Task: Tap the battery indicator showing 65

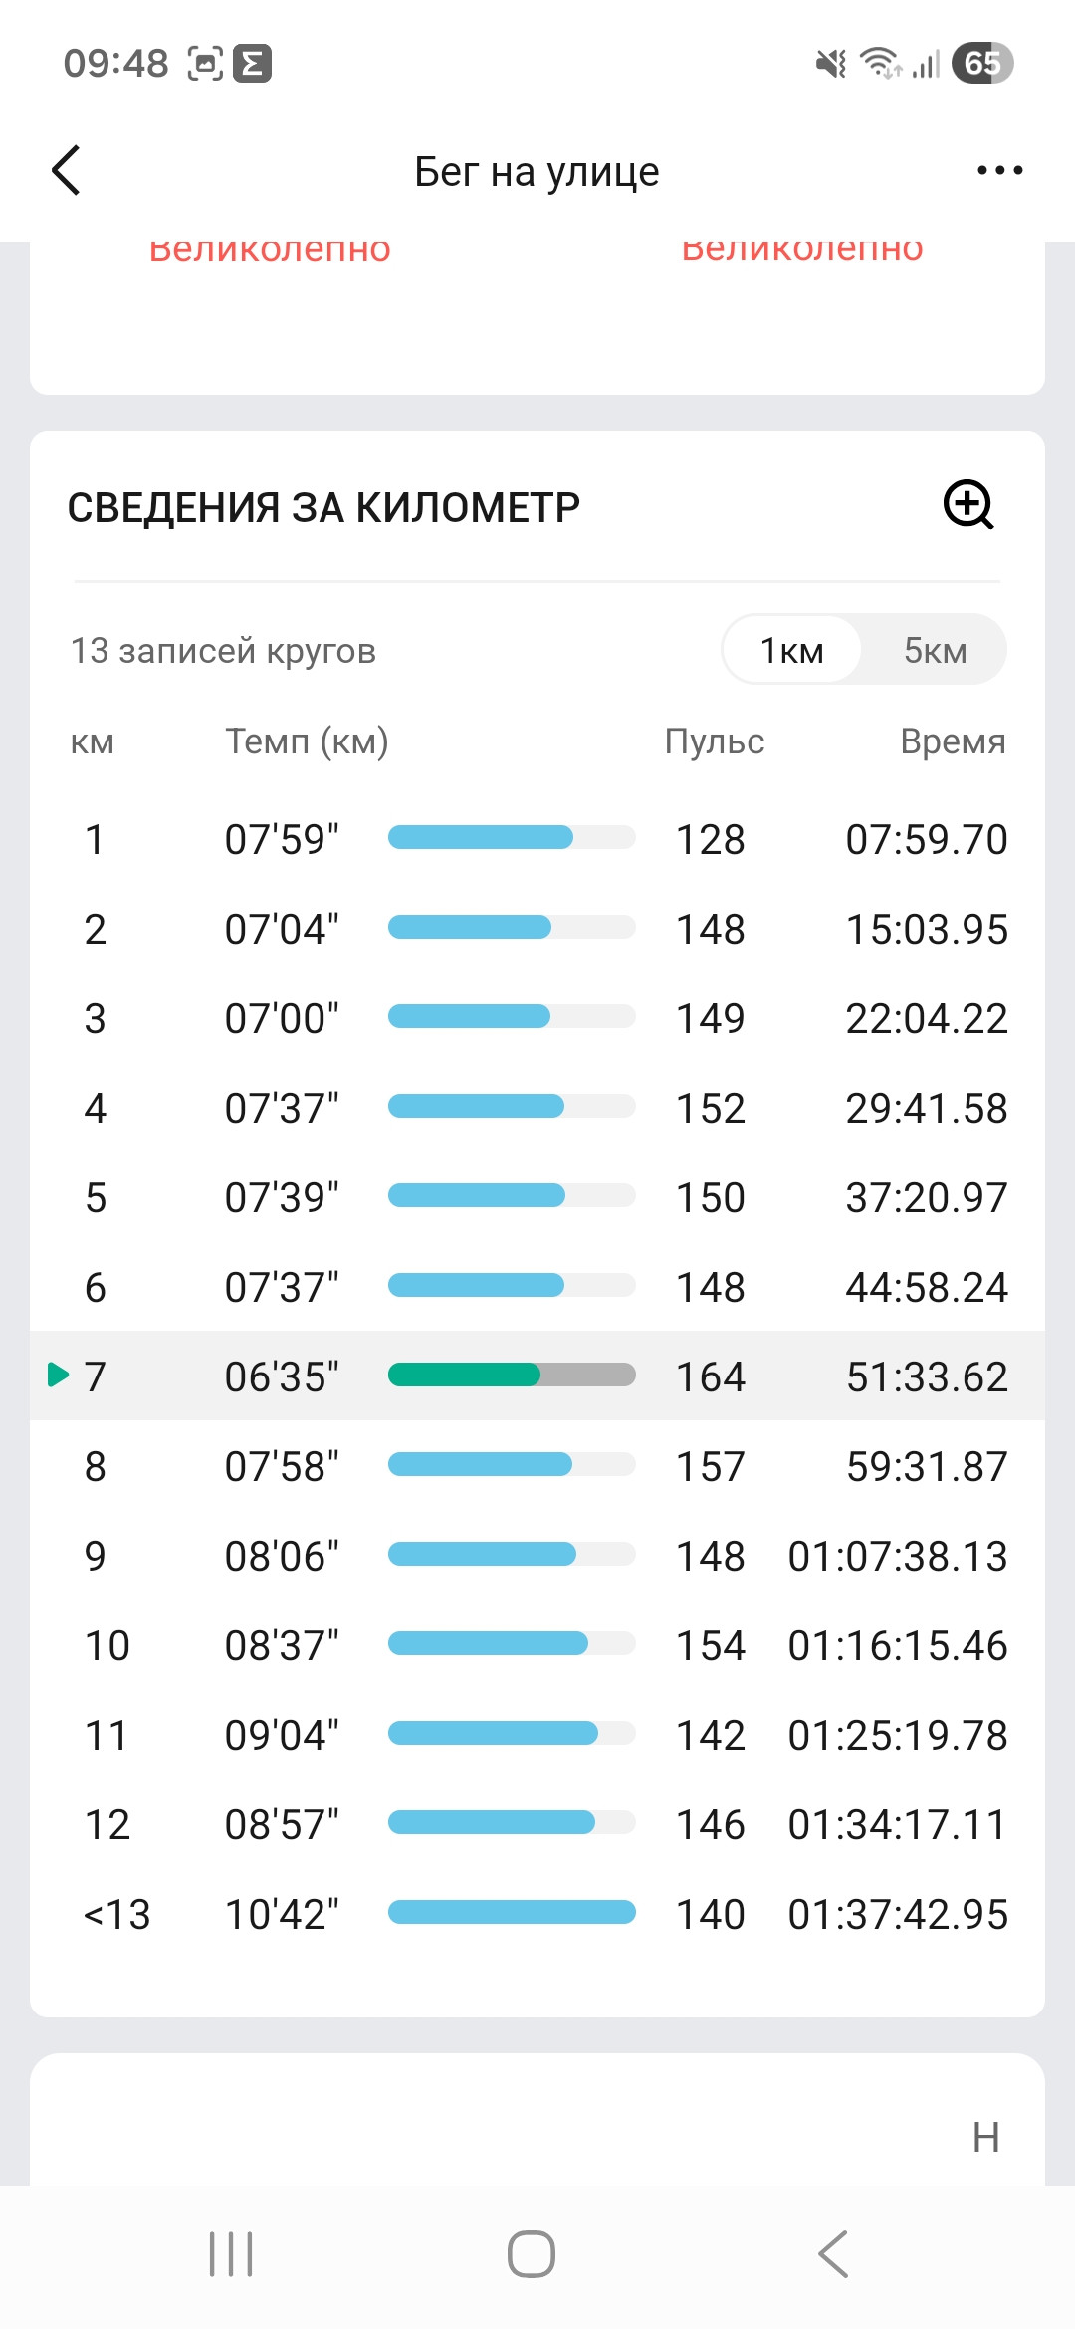Action: click(x=982, y=63)
